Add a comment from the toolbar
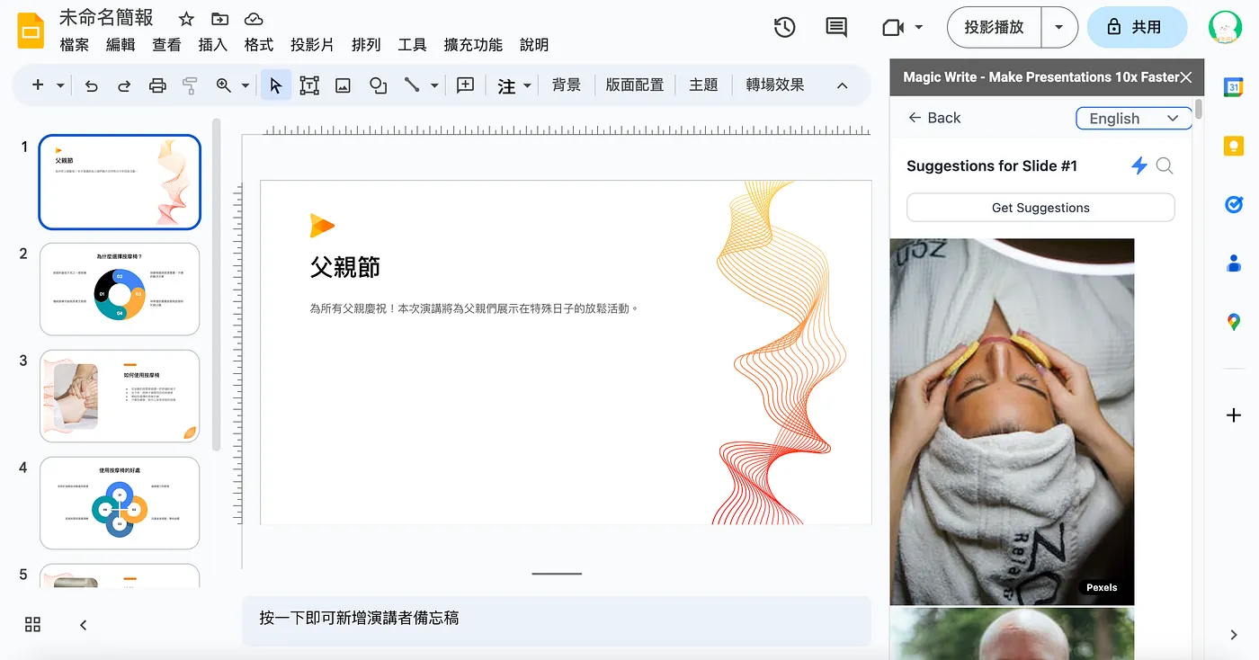The height and width of the screenshot is (660, 1259). click(x=465, y=85)
